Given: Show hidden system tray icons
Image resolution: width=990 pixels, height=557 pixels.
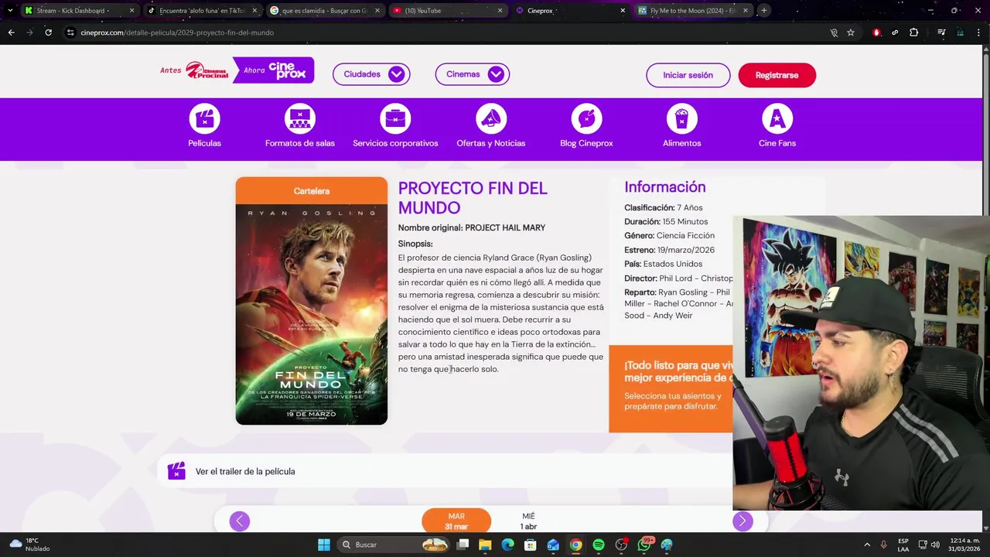Looking at the screenshot, I should (867, 545).
